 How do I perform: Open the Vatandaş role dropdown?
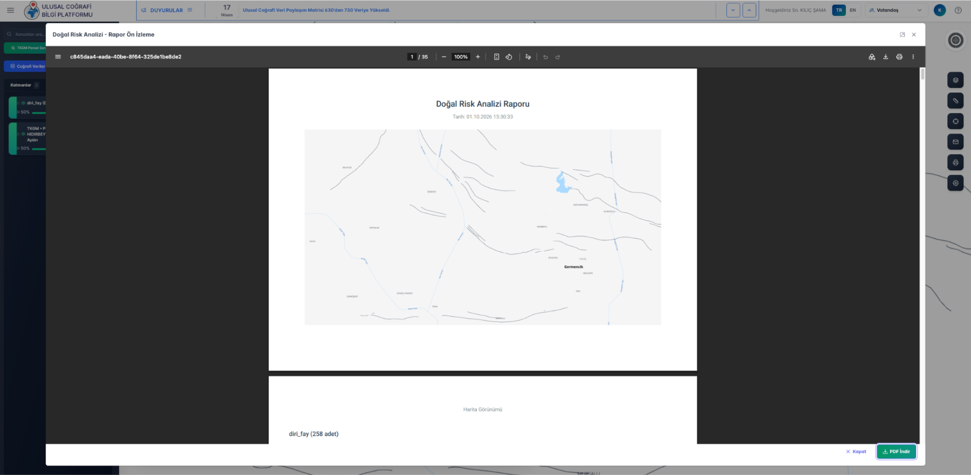(895, 10)
